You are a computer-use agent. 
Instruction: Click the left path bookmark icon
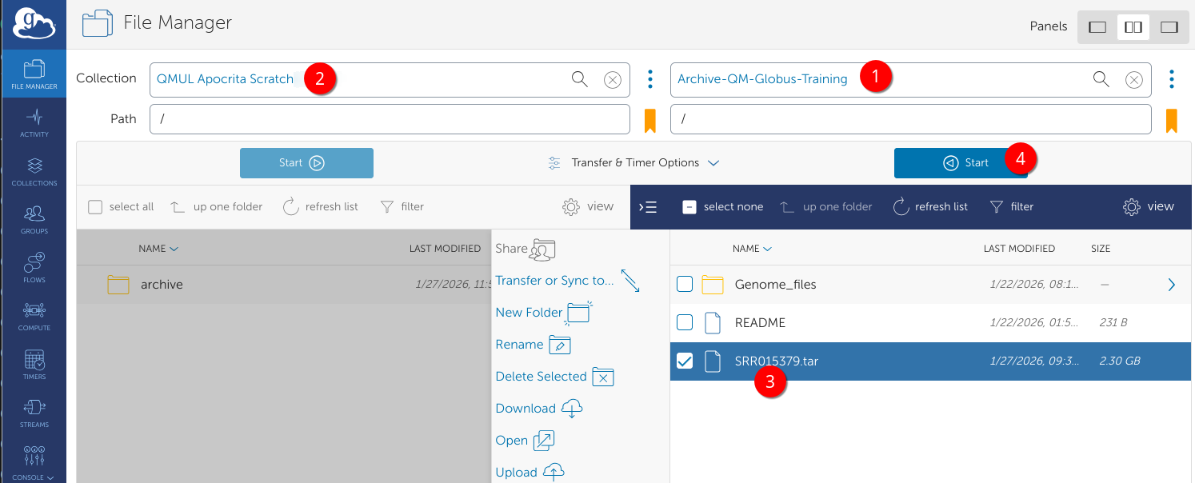[x=650, y=120]
